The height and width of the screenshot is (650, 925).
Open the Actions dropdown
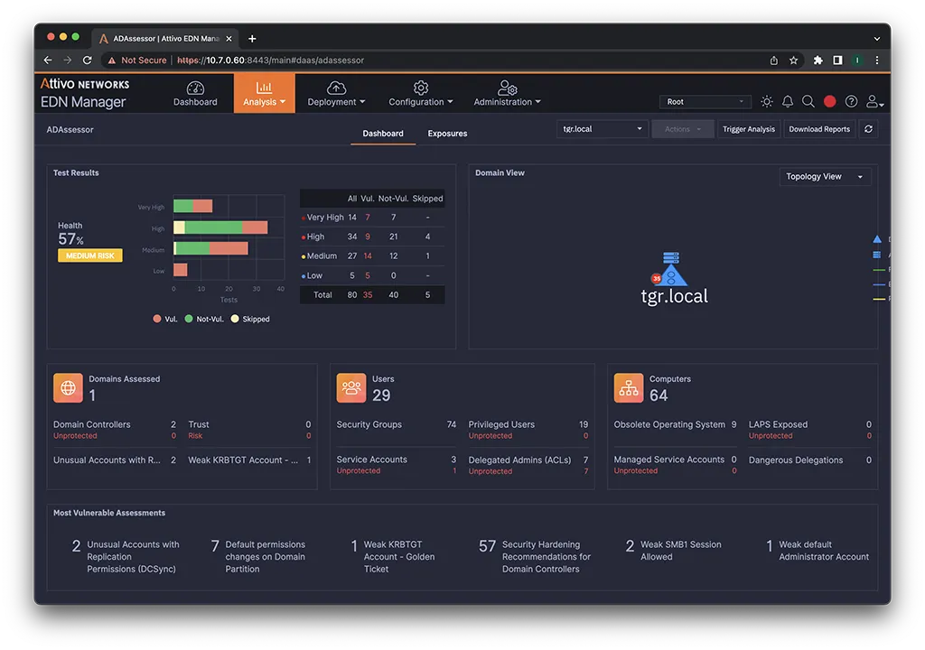pos(683,128)
